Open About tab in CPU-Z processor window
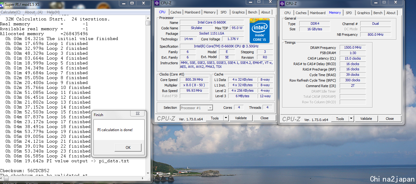Viewport: 416px width, 184px height. [266, 12]
